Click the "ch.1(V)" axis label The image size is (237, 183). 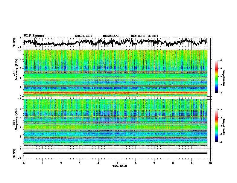point(14,42)
